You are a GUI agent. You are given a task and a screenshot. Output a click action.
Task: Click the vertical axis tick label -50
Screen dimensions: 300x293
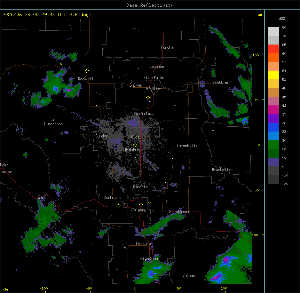[x=255, y=190]
